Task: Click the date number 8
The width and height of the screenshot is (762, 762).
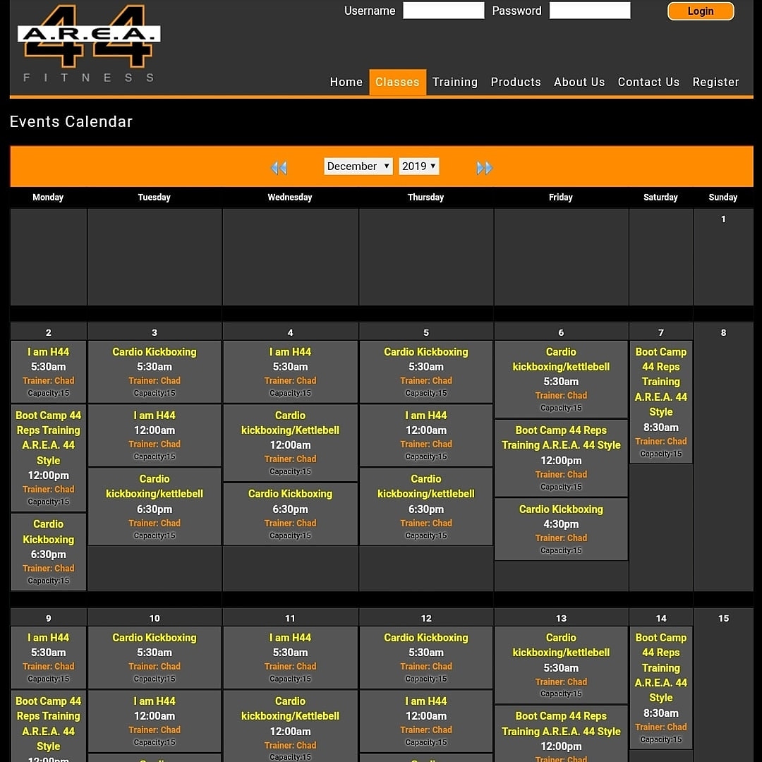Action: 723,333
